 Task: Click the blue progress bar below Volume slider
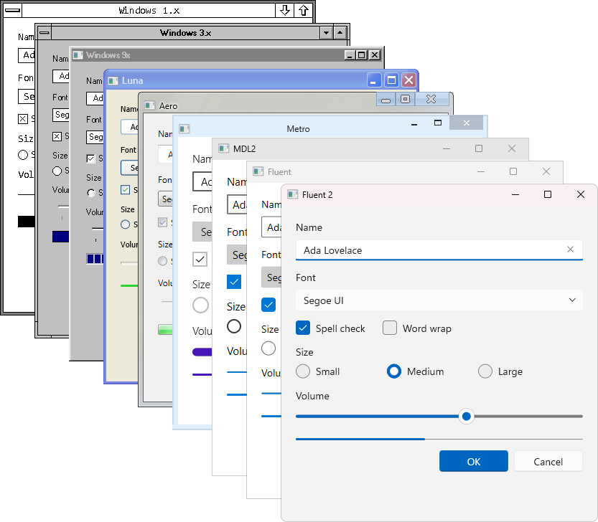point(360,440)
